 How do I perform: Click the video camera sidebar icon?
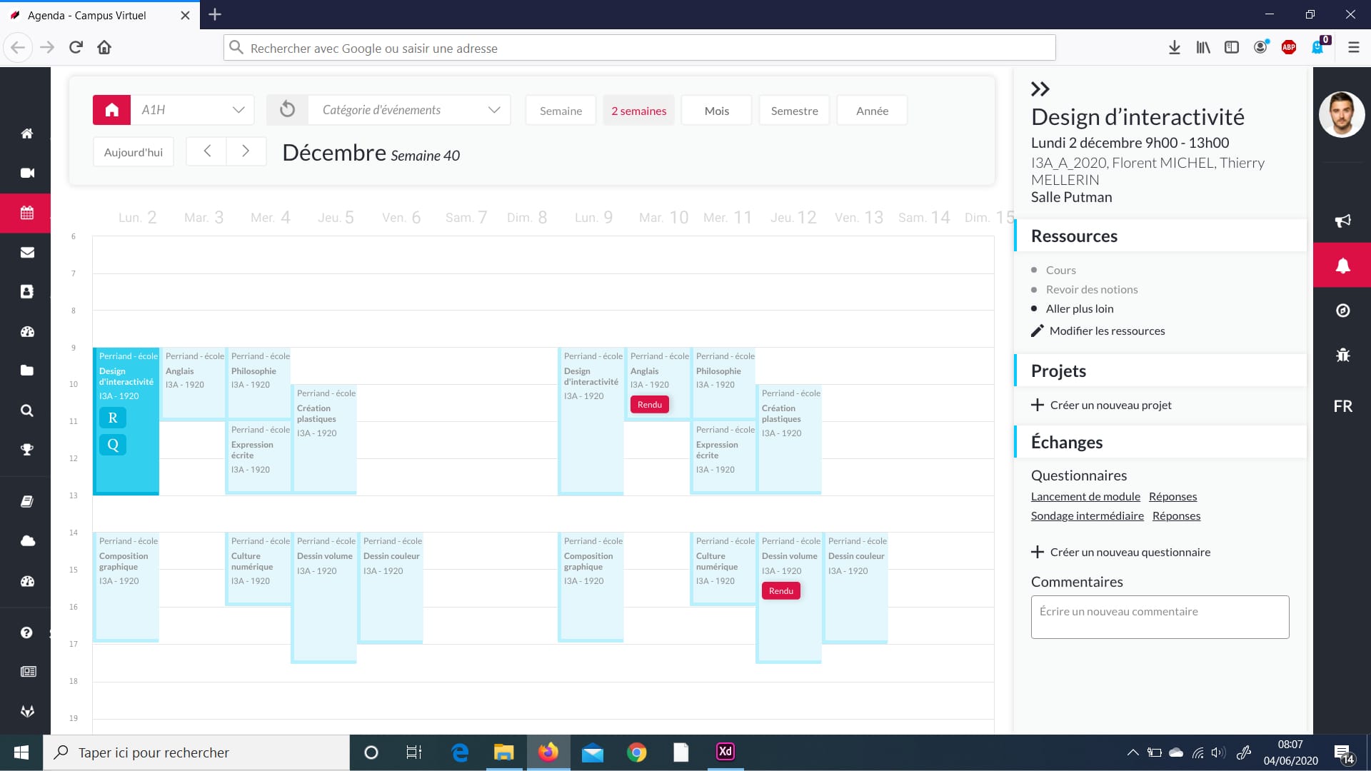26,173
